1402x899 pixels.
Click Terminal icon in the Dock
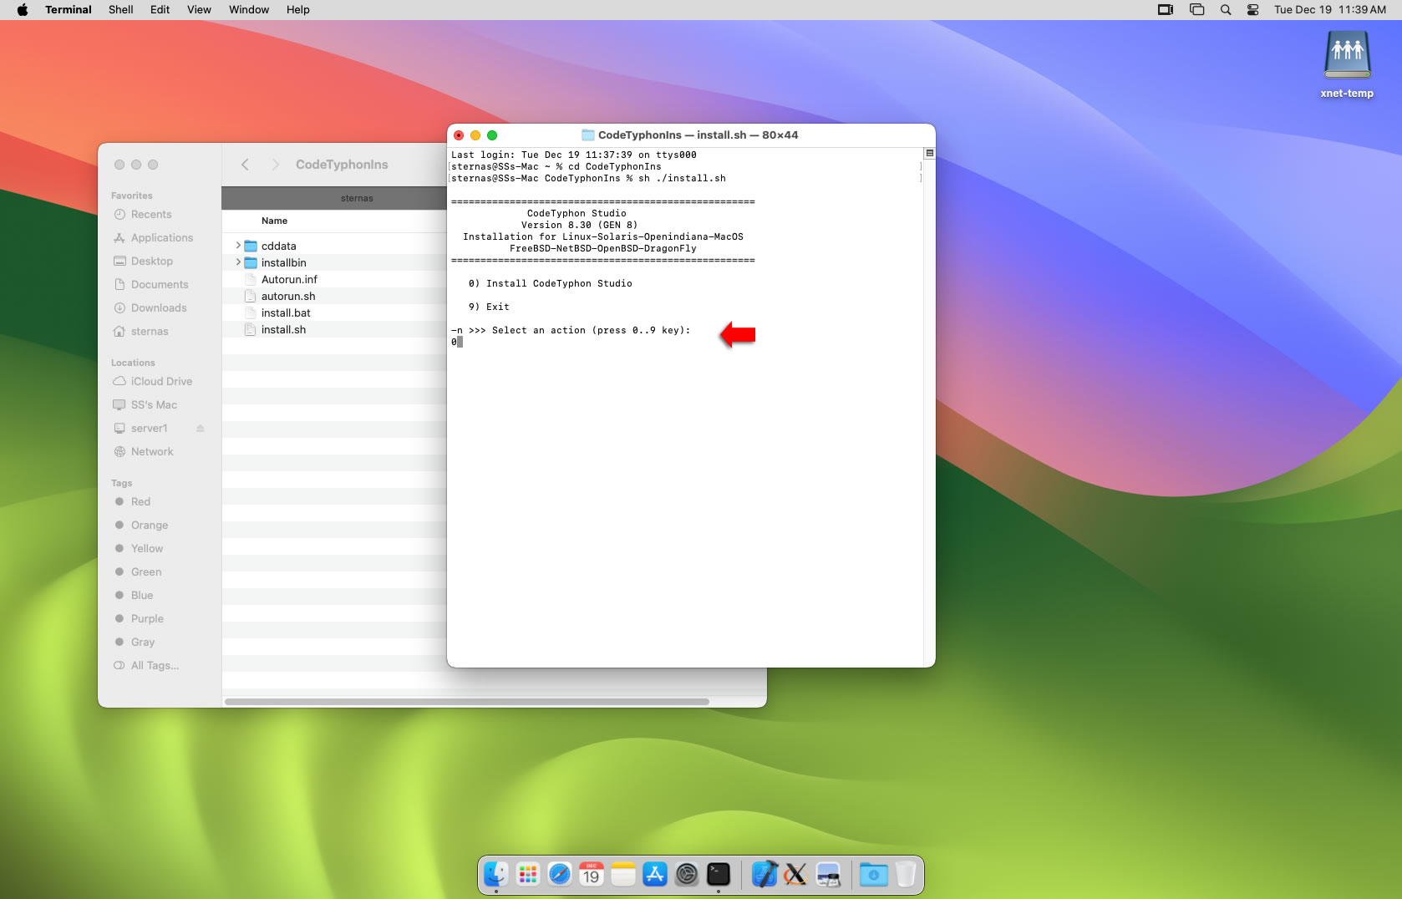pyautogui.click(x=719, y=874)
